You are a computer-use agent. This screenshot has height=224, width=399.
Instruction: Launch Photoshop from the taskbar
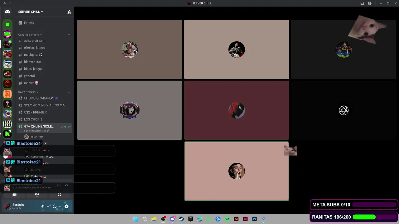coord(255,219)
